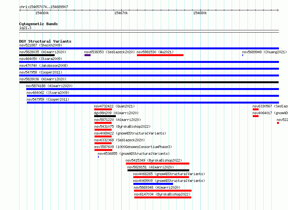The height and width of the screenshot is (210, 288).
Task: Click the tiny blue mark of nsv4536855
Action: pos(98,157)
